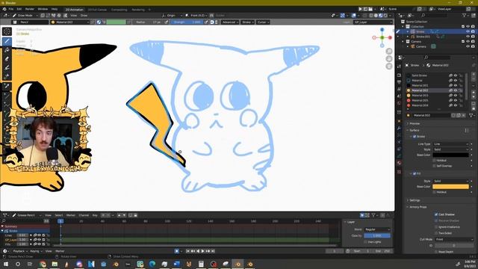Select the Tint tool in left toolbar
The image size is (478, 269).
[x=7, y=68]
